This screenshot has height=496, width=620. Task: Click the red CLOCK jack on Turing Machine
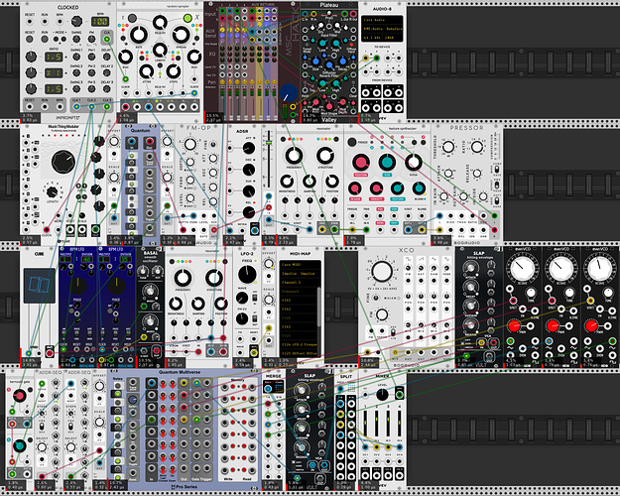(x=47, y=230)
